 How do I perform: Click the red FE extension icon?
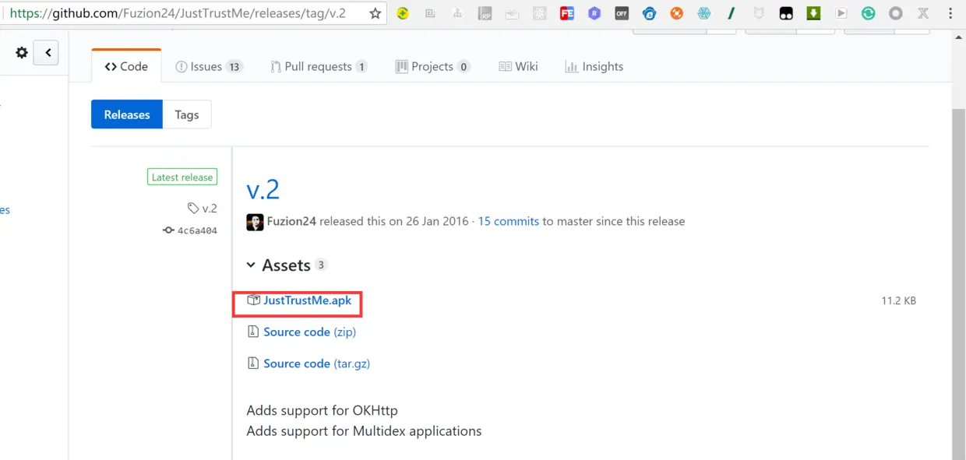click(567, 13)
